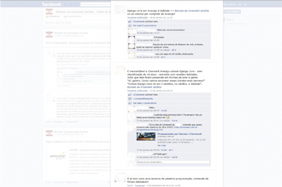The height and width of the screenshot is (187, 282).
Task: Click Comentar on the 5 de dezembro post
Action: 140,186
